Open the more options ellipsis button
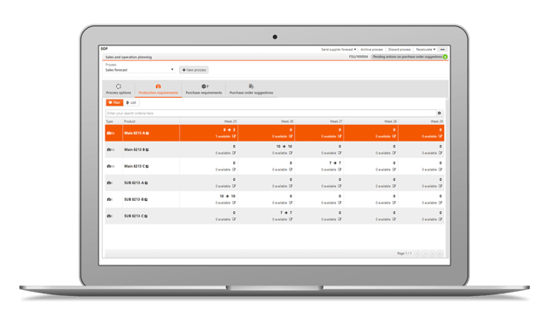This screenshot has height=331, width=549. pyautogui.click(x=443, y=50)
